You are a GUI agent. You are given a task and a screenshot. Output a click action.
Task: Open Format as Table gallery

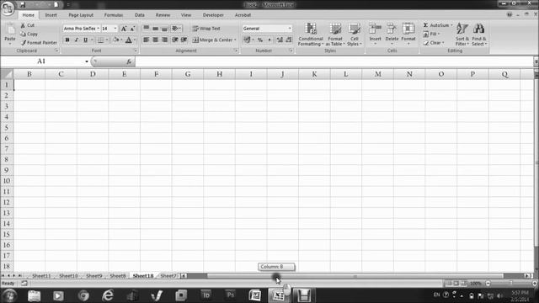(335, 35)
